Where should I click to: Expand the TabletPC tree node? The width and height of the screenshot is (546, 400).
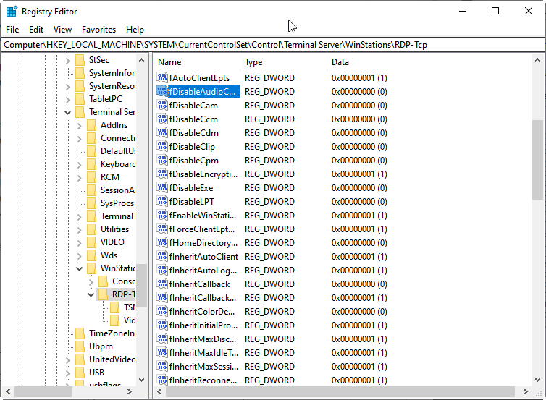point(67,100)
